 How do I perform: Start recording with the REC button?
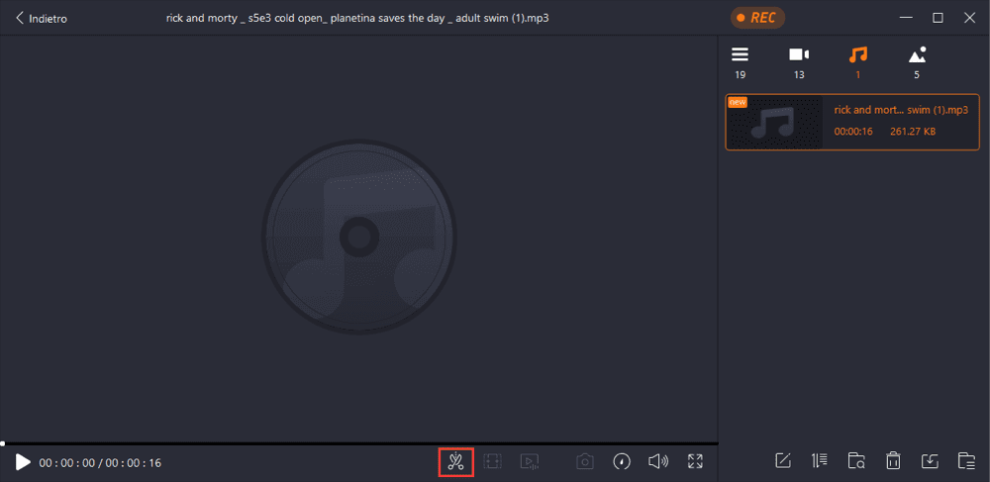pyautogui.click(x=757, y=18)
